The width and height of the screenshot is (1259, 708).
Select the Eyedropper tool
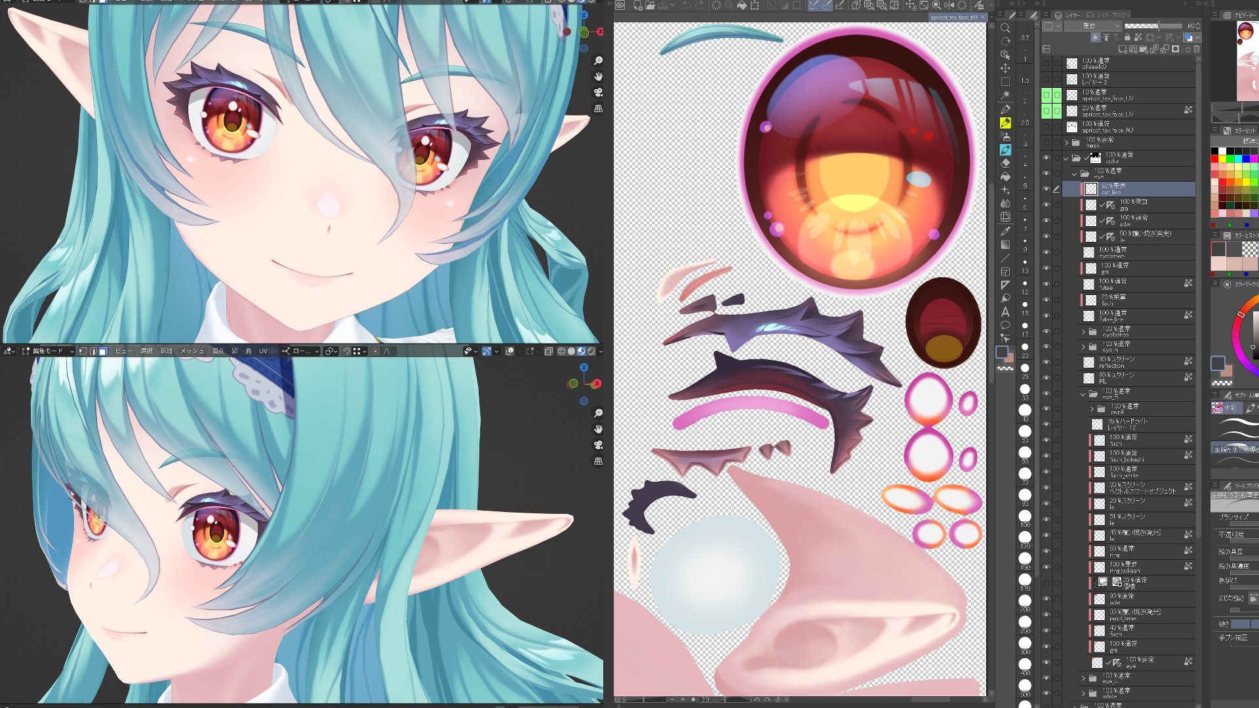click(x=1005, y=231)
